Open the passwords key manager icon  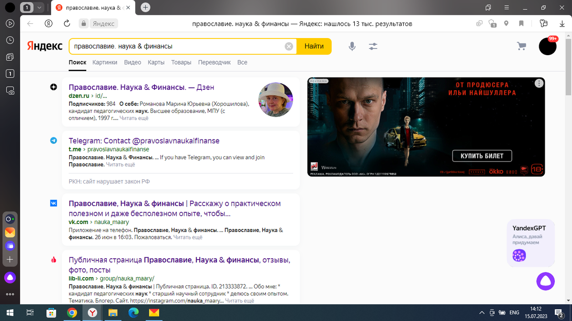544,24
